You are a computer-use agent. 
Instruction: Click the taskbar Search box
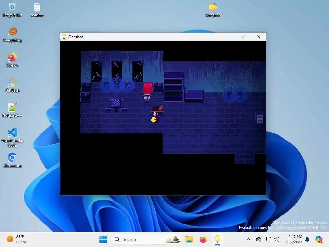[x=146, y=239]
